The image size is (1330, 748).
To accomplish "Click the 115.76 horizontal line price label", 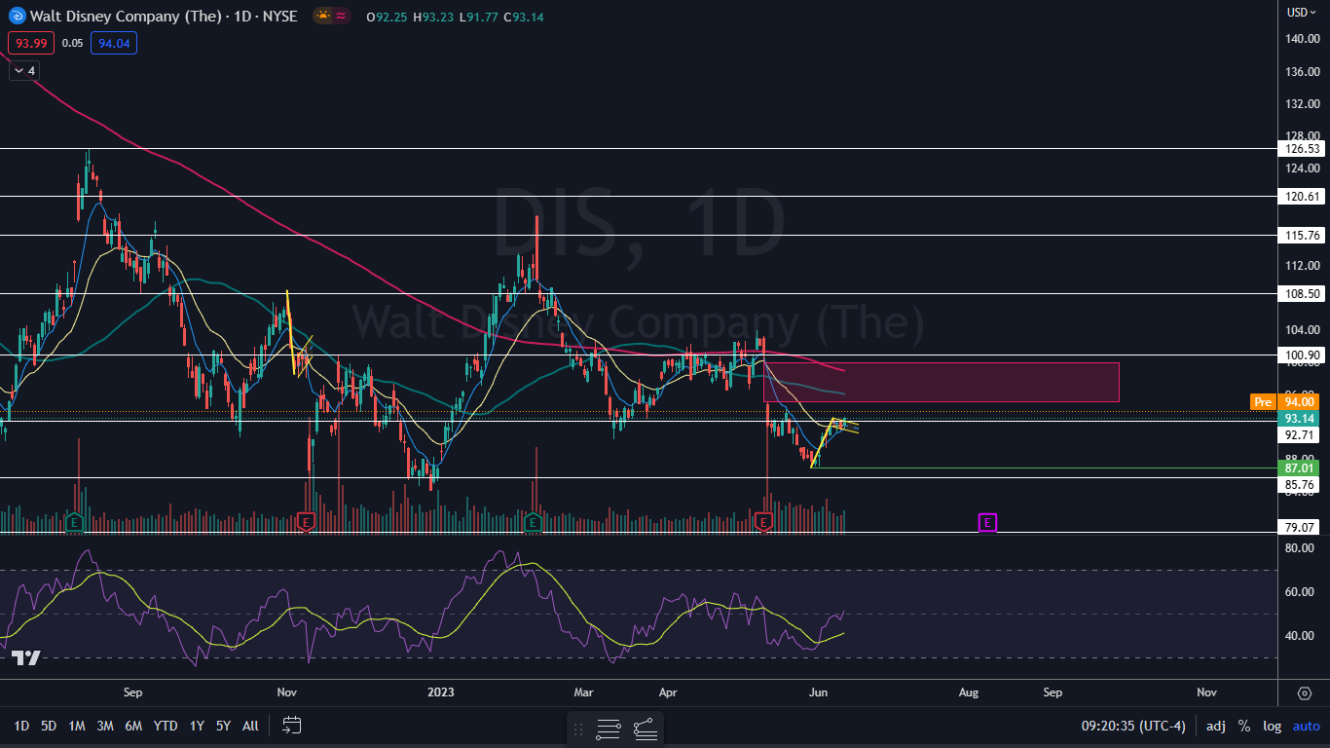I will coord(1301,235).
